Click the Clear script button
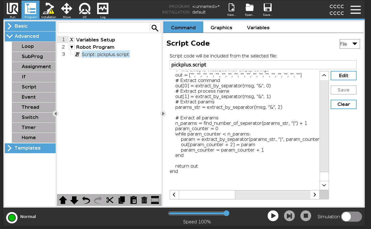371x229 pixels. tap(344, 104)
